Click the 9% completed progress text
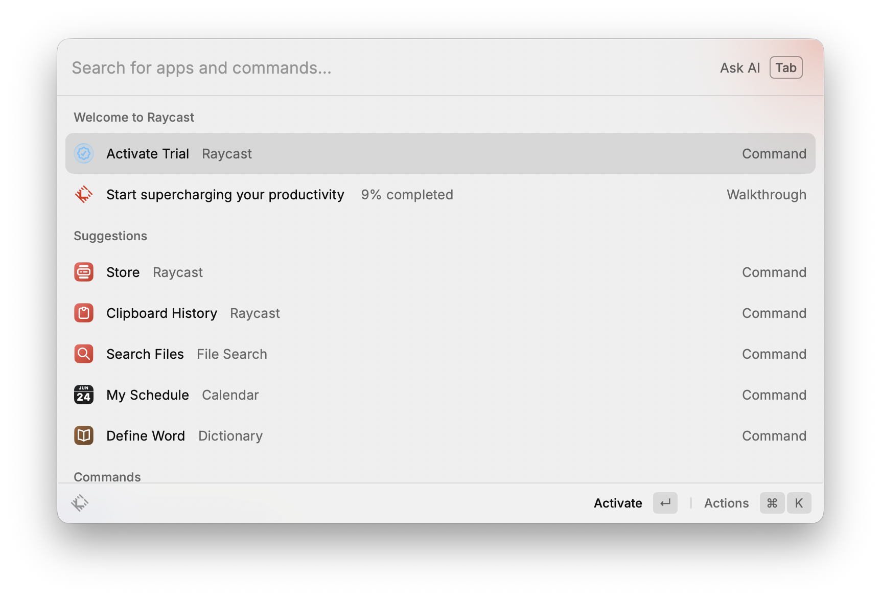 click(x=407, y=195)
